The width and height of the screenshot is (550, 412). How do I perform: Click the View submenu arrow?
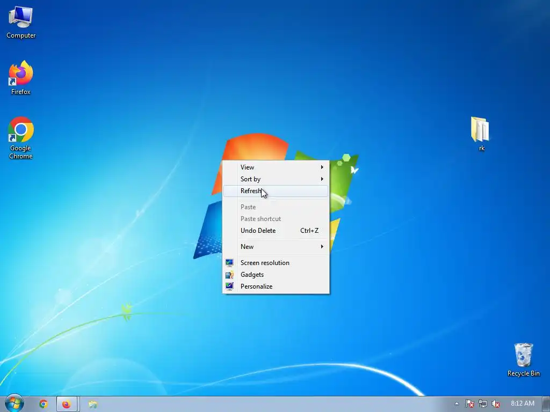pyautogui.click(x=322, y=167)
